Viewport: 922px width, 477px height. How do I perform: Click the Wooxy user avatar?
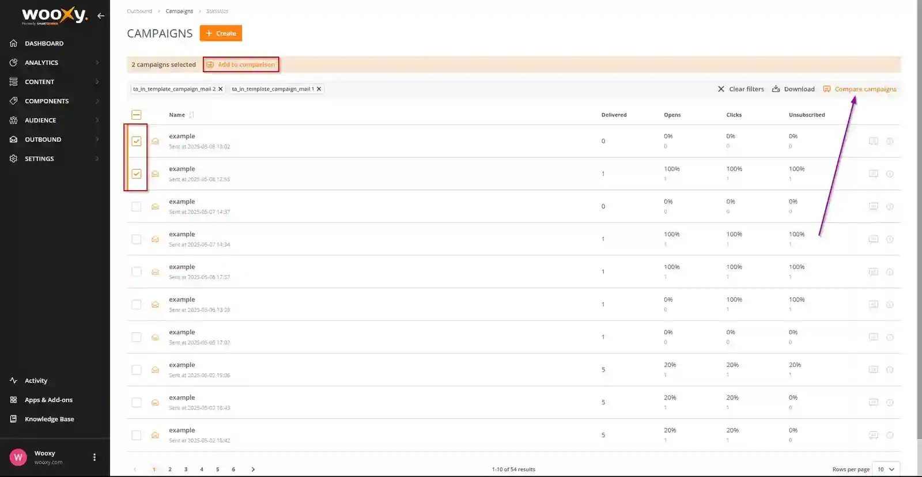tap(18, 457)
